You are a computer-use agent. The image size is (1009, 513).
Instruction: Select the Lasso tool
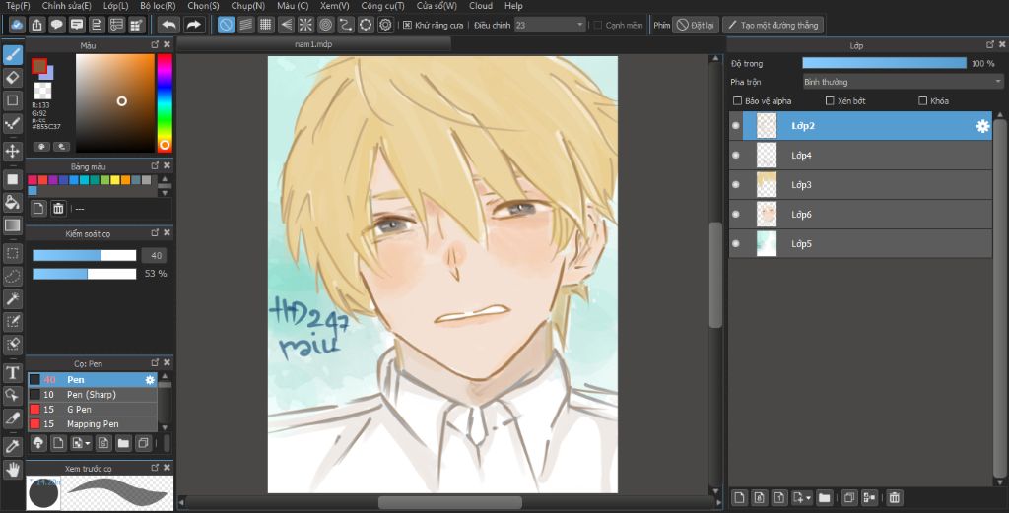coord(12,276)
